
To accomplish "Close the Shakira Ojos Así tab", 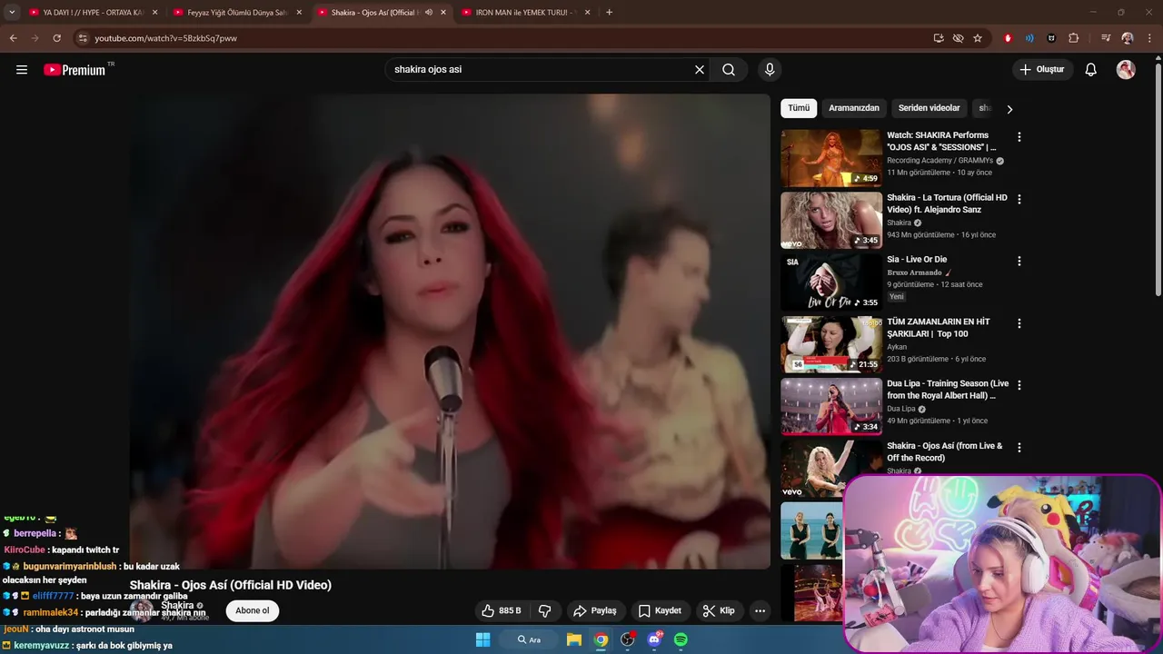I will pyautogui.click(x=443, y=13).
